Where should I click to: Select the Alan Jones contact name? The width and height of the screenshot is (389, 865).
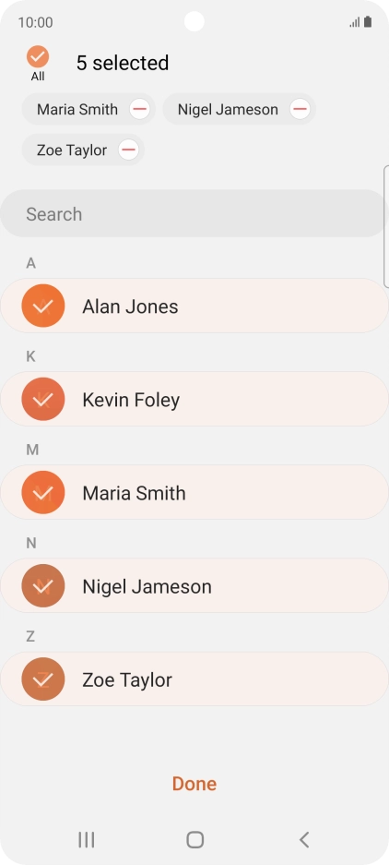[130, 306]
